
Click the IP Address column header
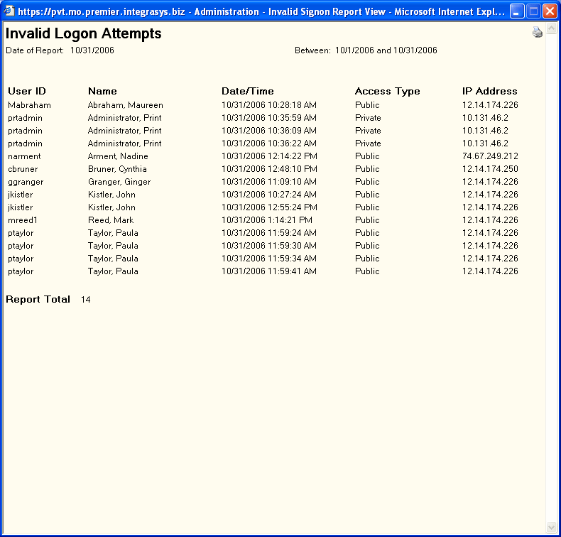pos(489,91)
